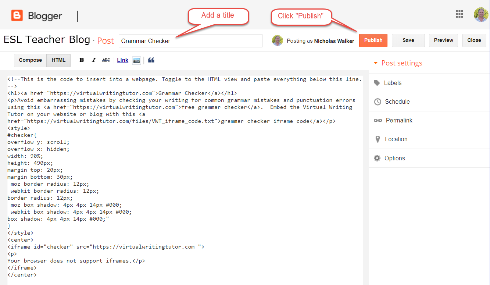
Task: Expand the Options setting
Action: click(429, 158)
